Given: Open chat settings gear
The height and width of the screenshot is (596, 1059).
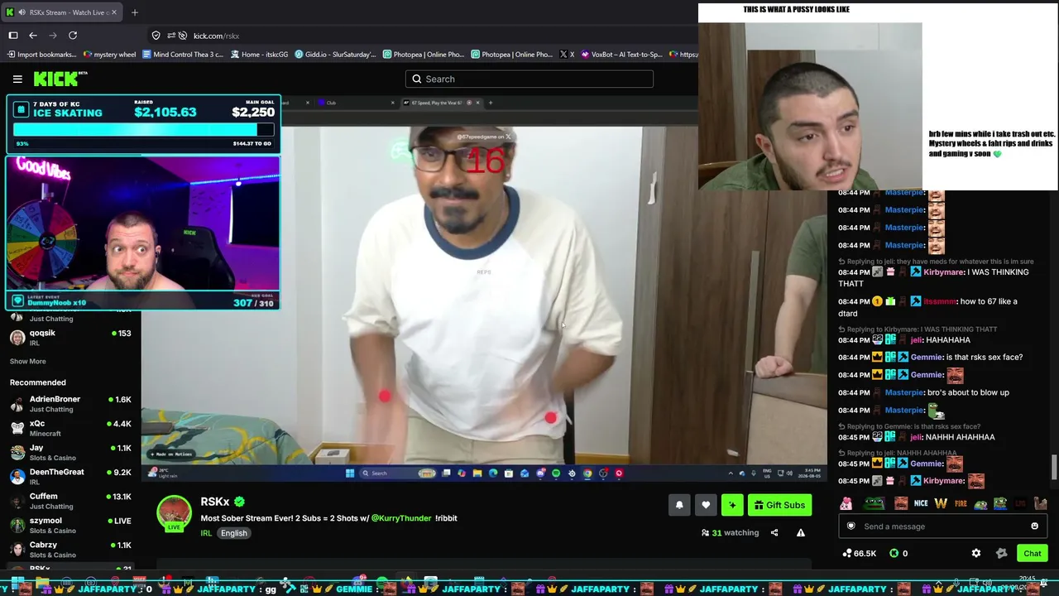Looking at the screenshot, I should point(976,553).
